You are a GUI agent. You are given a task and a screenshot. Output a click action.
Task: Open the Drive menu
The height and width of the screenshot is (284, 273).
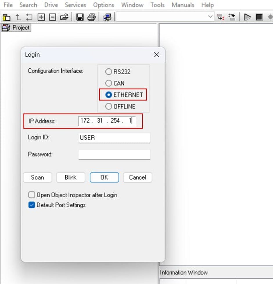click(51, 5)
